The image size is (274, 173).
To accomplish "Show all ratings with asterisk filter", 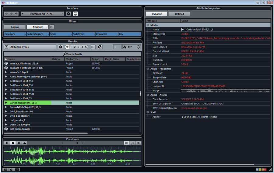I will 67,47.
